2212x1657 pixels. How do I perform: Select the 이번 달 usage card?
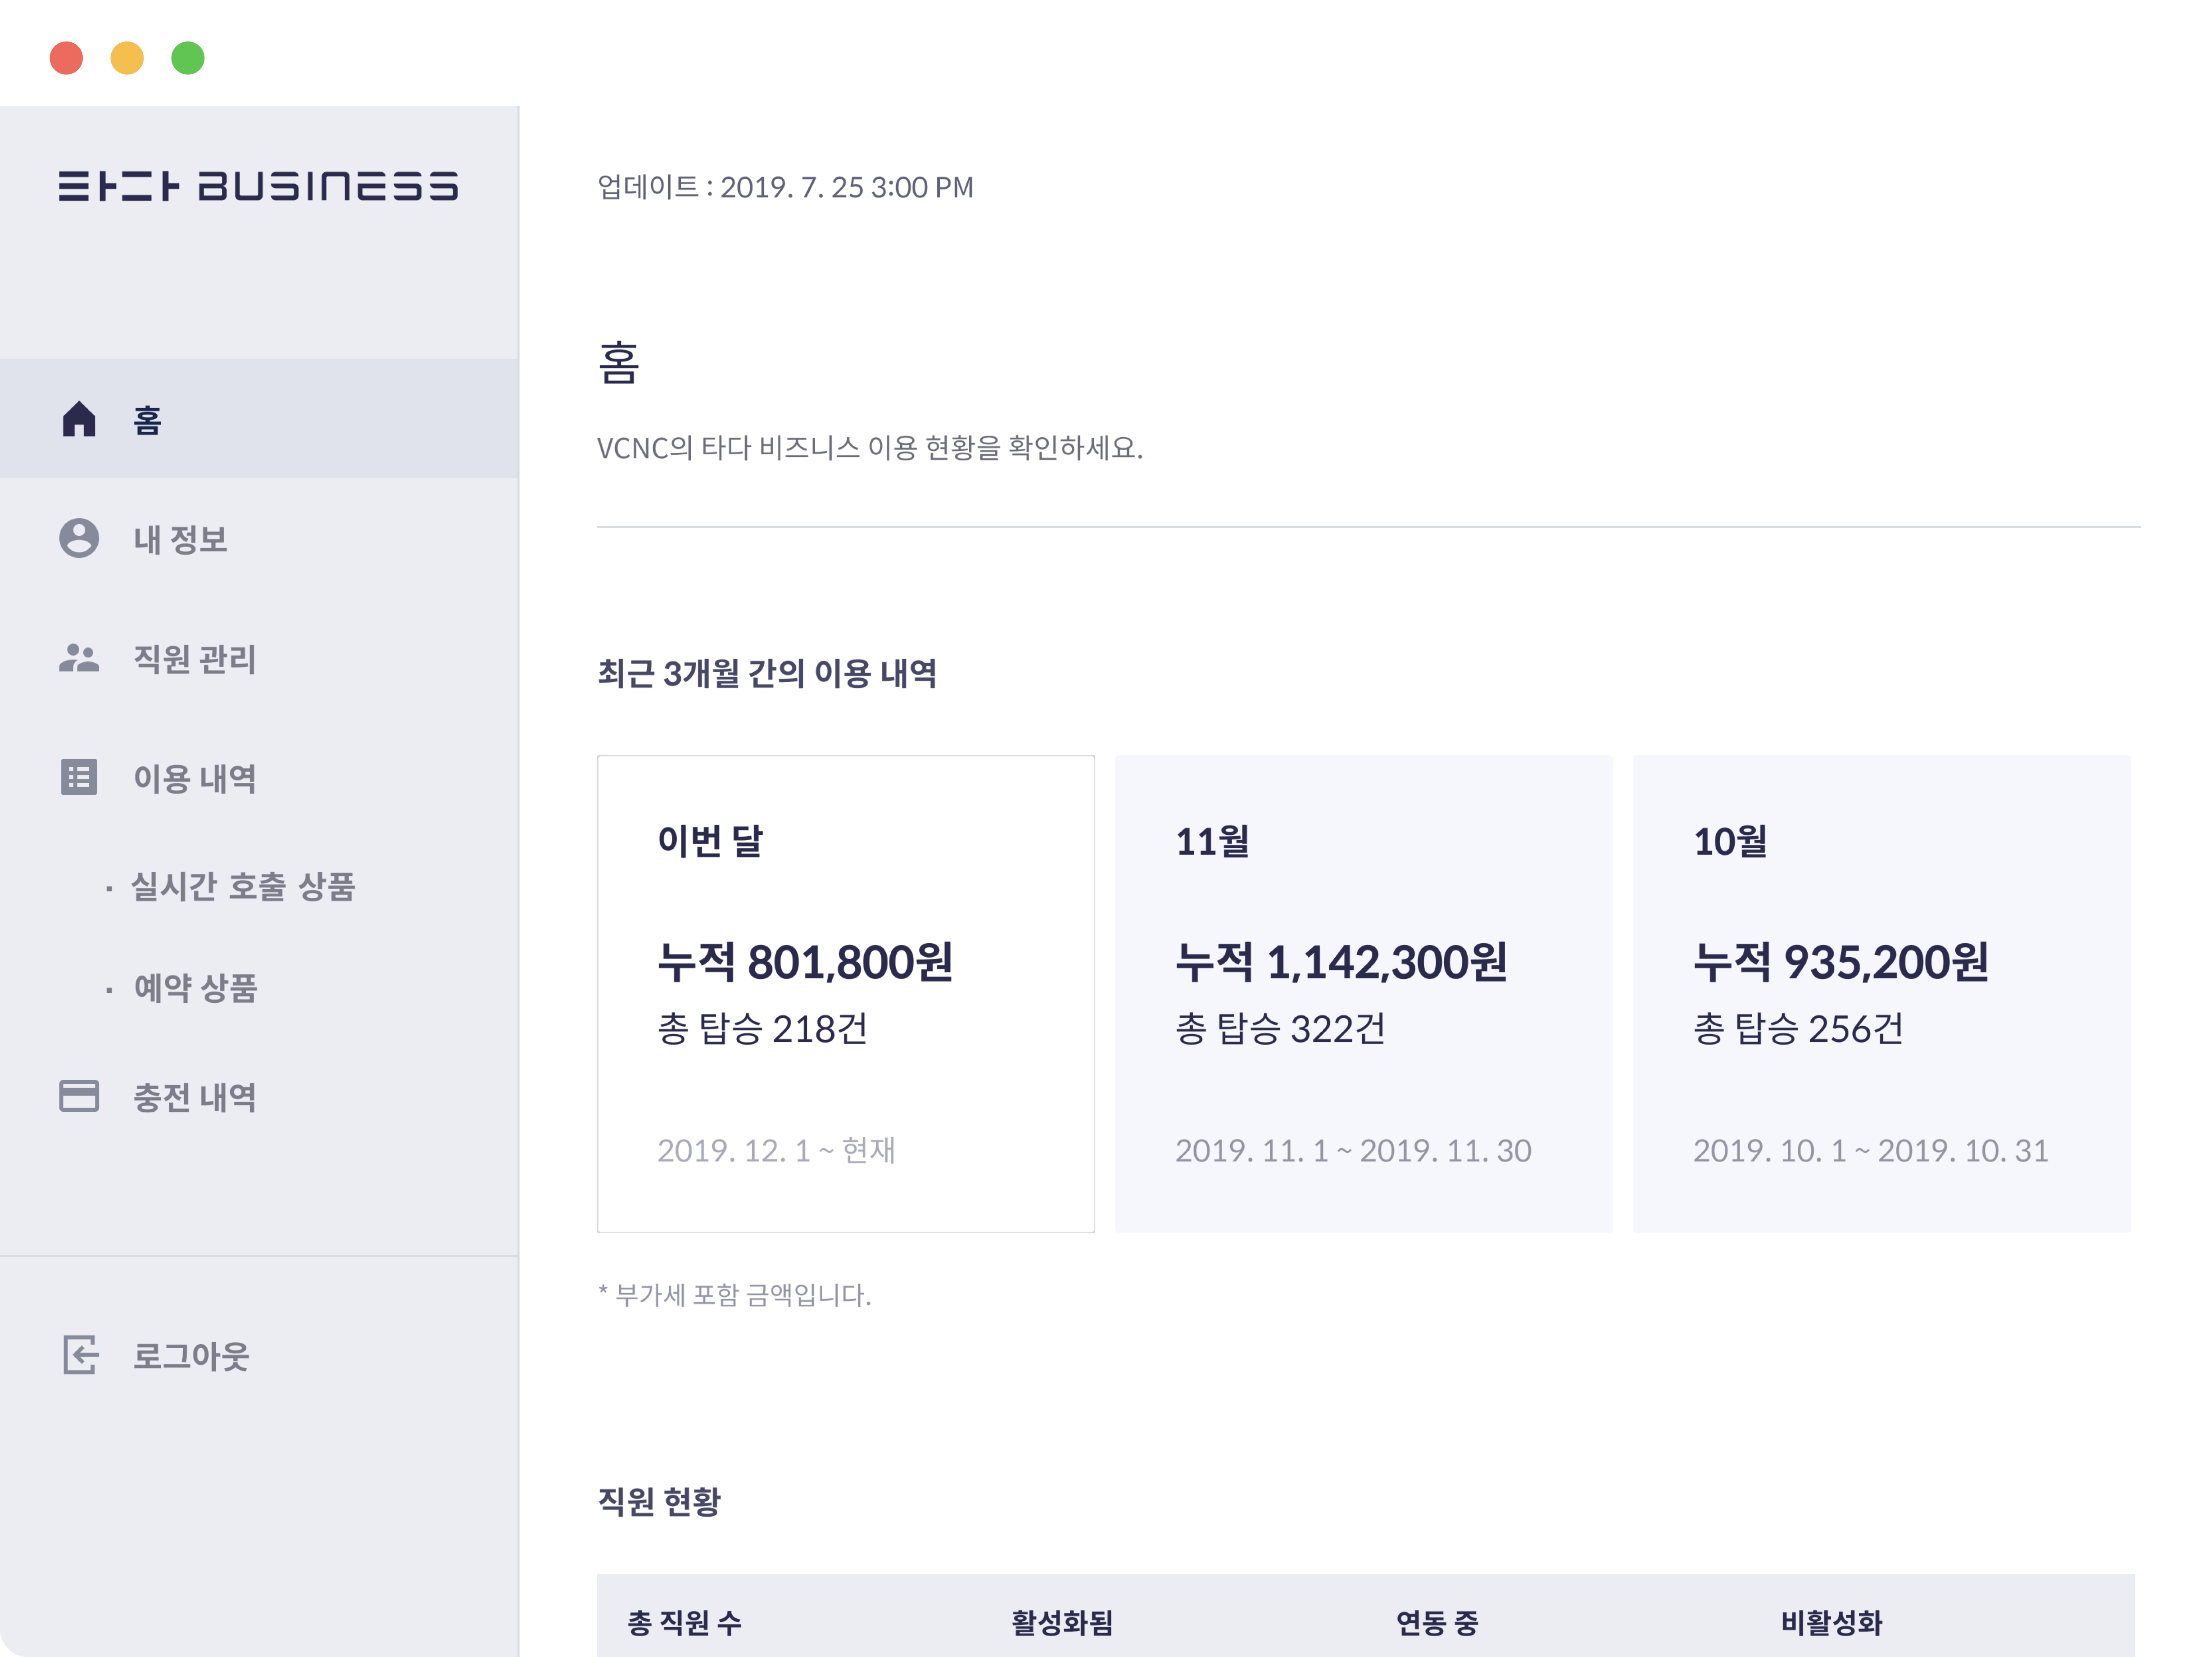[x=846, y=994]
